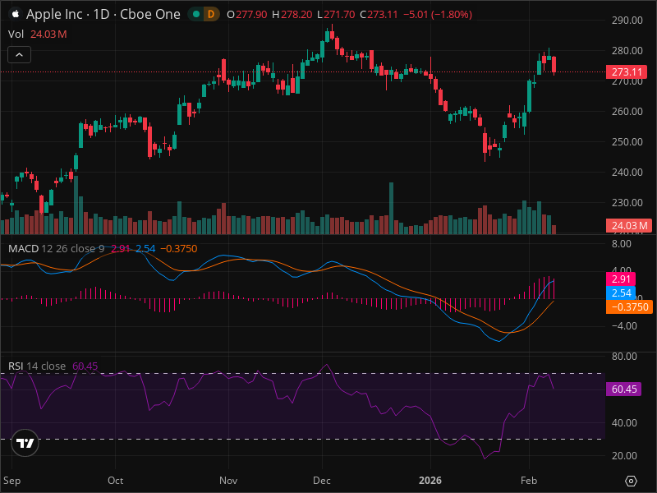657x493 pixels.
Task: Click the purple 60.45 RSI value label
Action: pos(623,389)
